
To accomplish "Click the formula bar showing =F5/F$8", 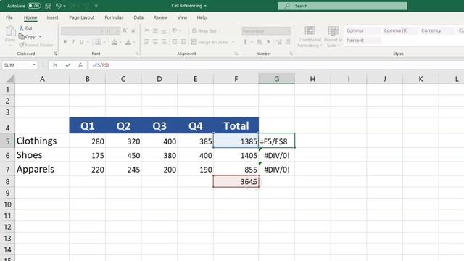I will 275,65.
